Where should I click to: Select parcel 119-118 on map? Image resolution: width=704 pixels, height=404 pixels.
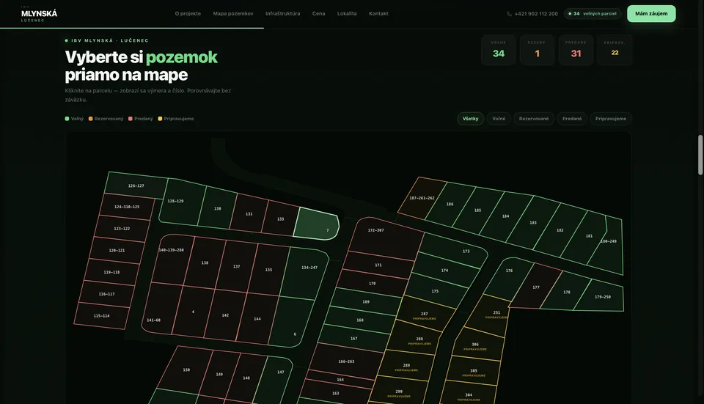point(111,272)
